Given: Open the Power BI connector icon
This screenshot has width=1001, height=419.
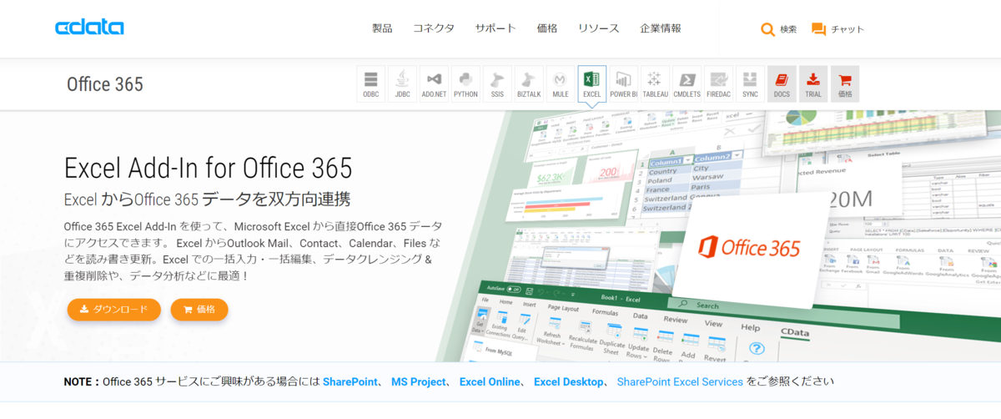Looking at the screenshot, I should [x=623, y=84].
